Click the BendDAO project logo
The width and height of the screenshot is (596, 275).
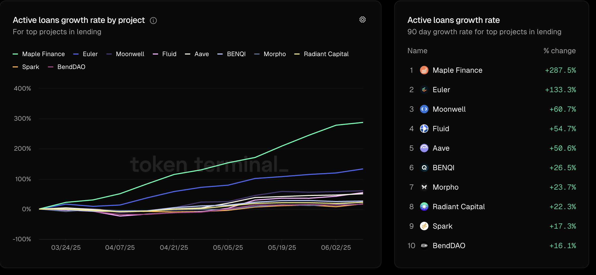click(424, 245)
